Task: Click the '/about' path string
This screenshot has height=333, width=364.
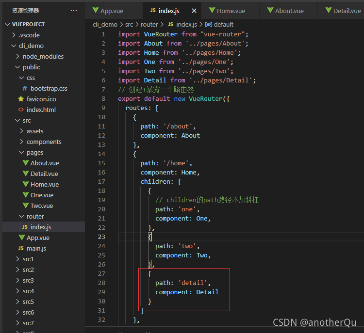Action: click(x=178, y=127)
